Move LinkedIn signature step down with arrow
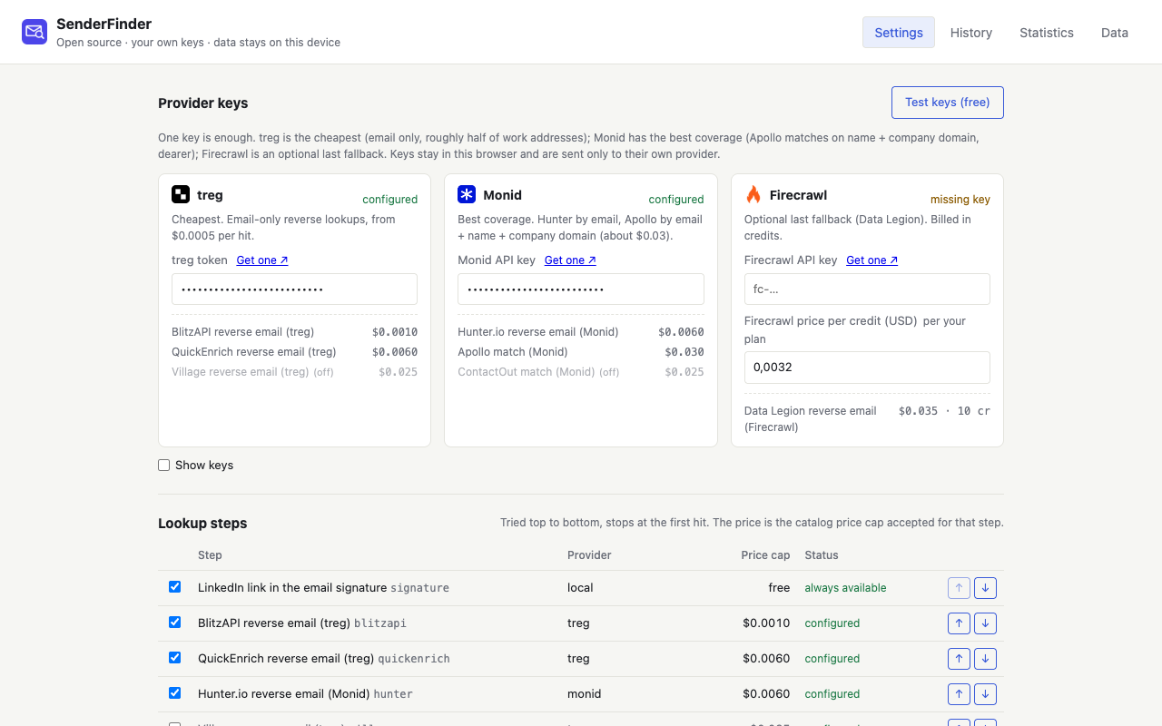The image size is (1162, 726). point(985,588)
